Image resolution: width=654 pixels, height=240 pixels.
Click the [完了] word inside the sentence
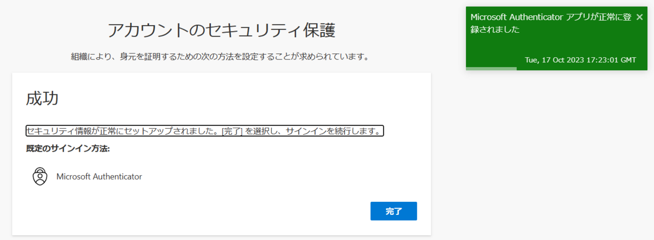232,131
